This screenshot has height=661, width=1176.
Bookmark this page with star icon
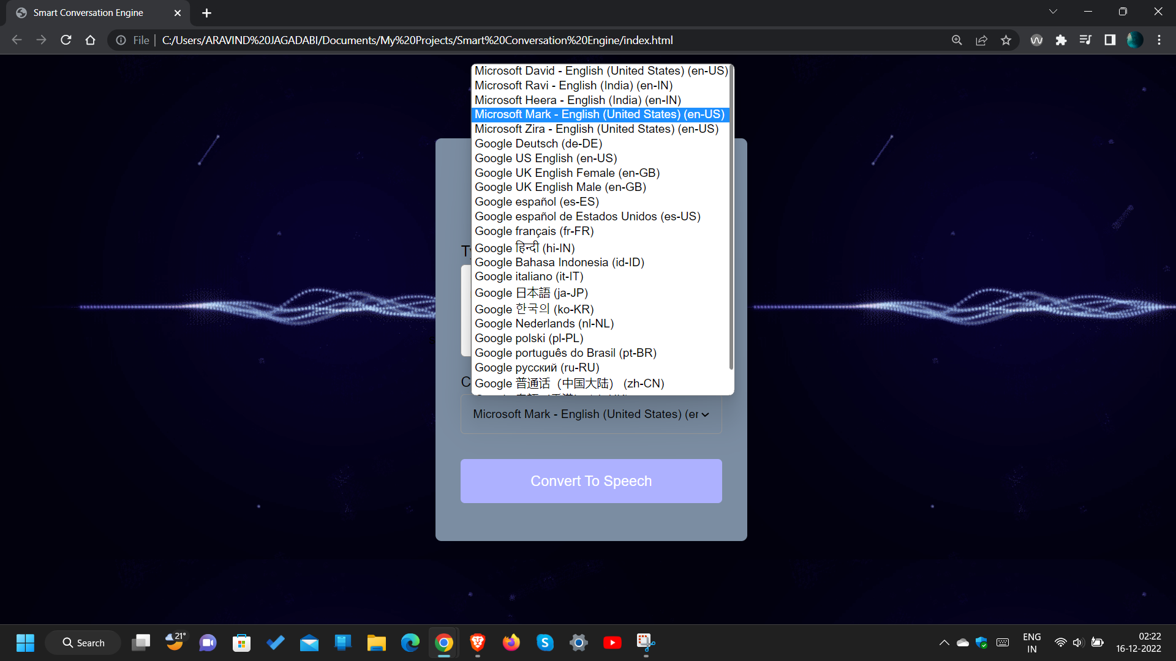pos(1006,40)
